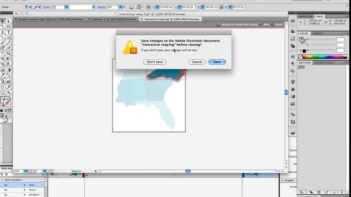Viewport: 351px width, 197px height.
Task: Select Up to Disabled state transition row
Action: [22, 195]
